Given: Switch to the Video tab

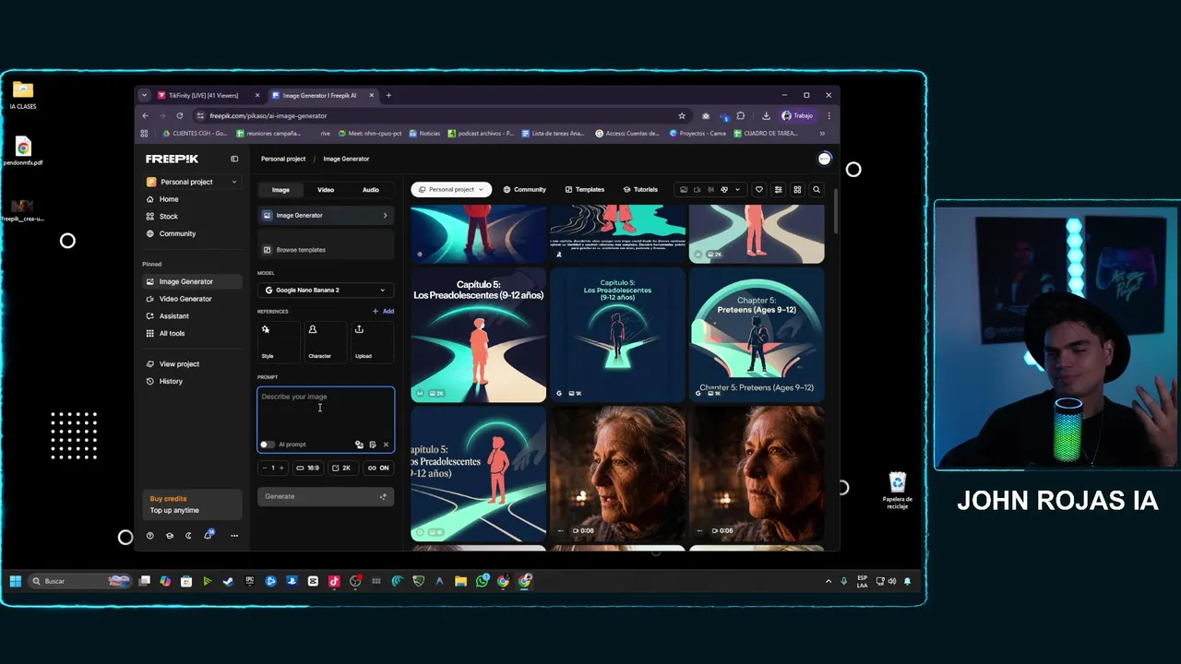Looking at the screenshot, I should coord(326,190).
